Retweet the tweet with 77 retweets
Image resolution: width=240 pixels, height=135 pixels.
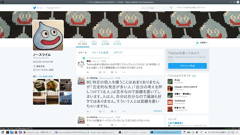click(x=100, y=72)
